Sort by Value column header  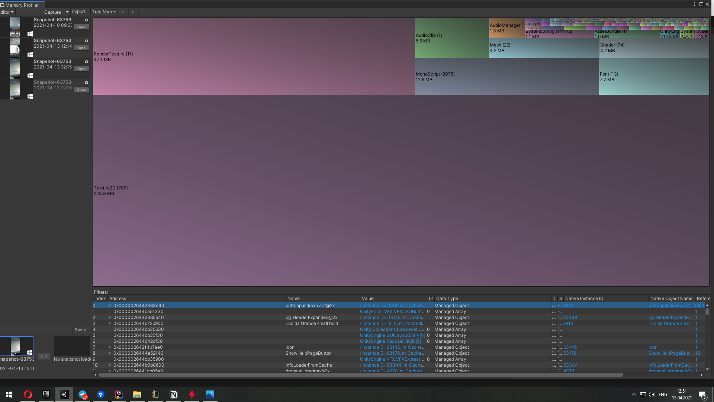(393, 298)
